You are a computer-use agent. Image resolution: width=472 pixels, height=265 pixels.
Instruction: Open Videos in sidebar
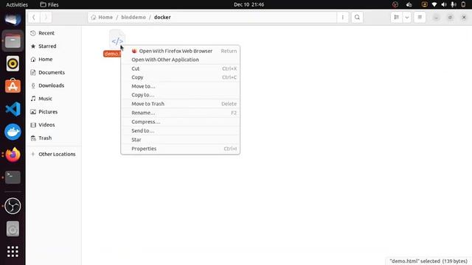(x=54, y=124)
